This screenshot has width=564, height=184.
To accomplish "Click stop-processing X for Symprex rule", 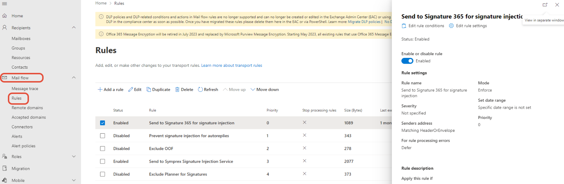I will pyautogui.click(x=305, y=161).
